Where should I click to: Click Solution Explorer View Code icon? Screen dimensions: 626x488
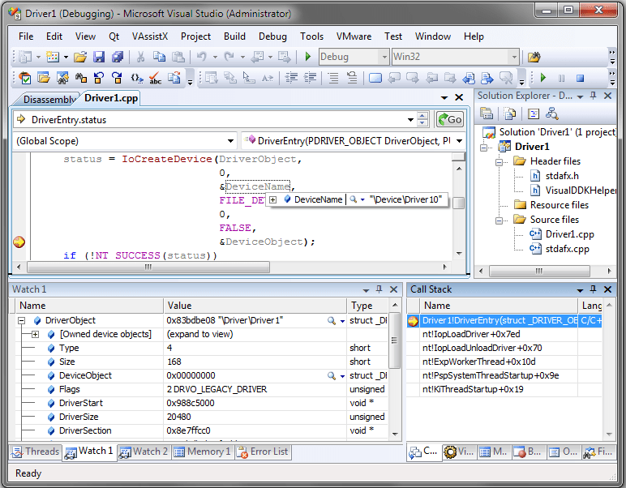coord(533,113)
